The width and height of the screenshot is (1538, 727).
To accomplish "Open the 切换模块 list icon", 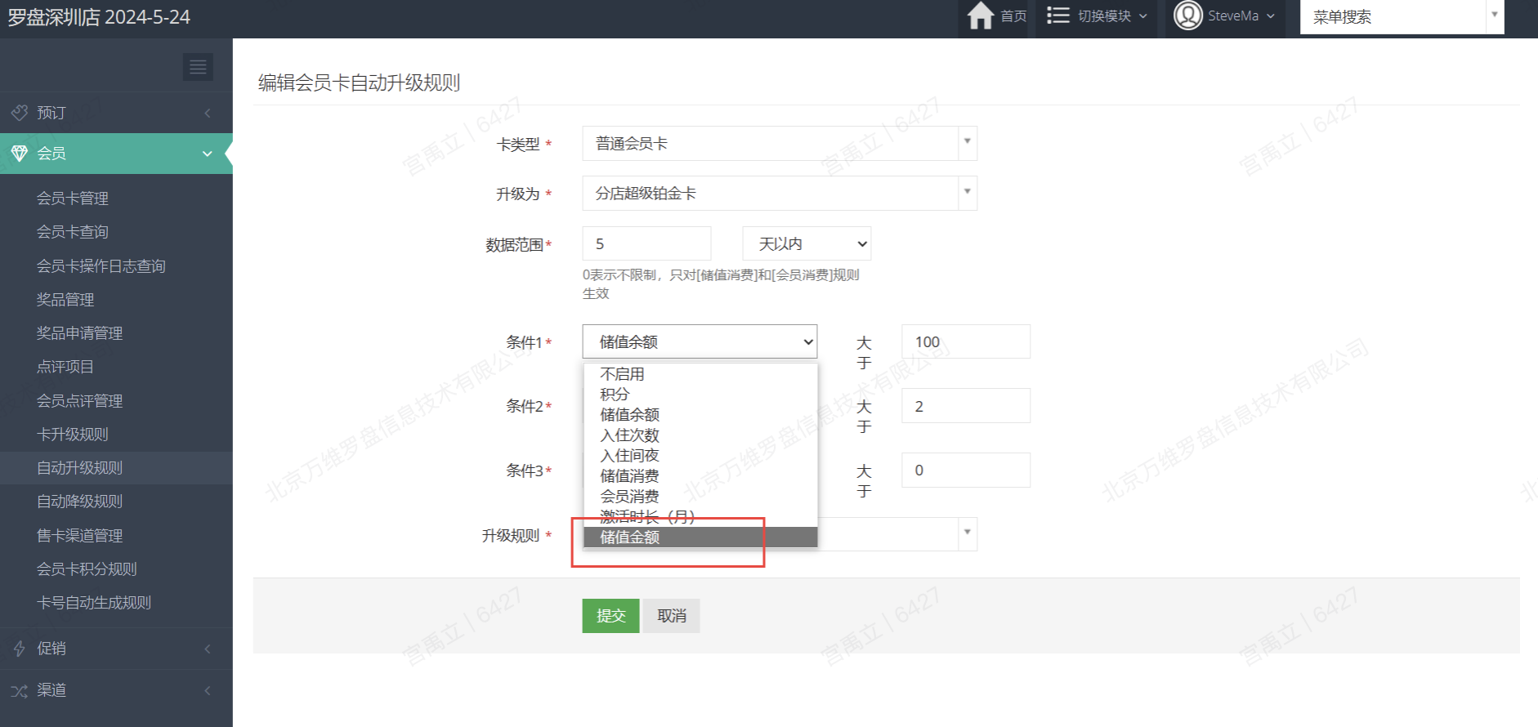I will (1057, 16).
